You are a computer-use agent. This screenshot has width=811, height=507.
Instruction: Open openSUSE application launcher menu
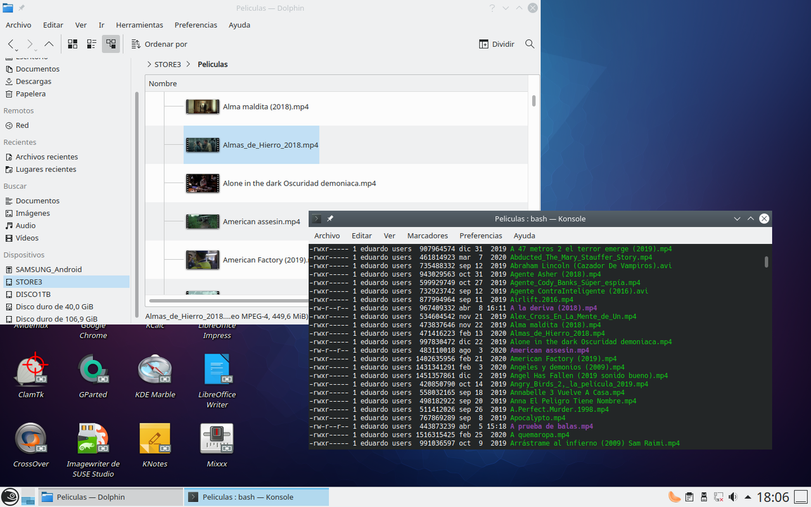[x=10, y=497]
